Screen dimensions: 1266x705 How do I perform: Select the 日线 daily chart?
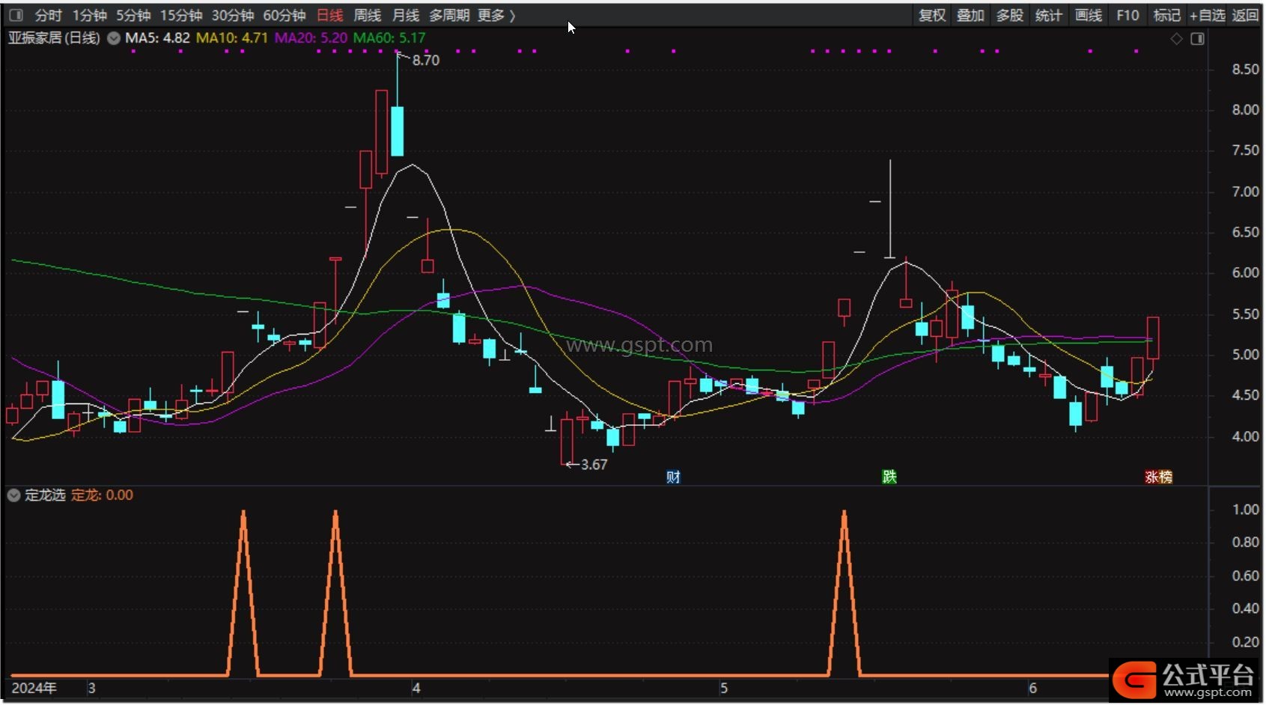[x=330, y=15]
